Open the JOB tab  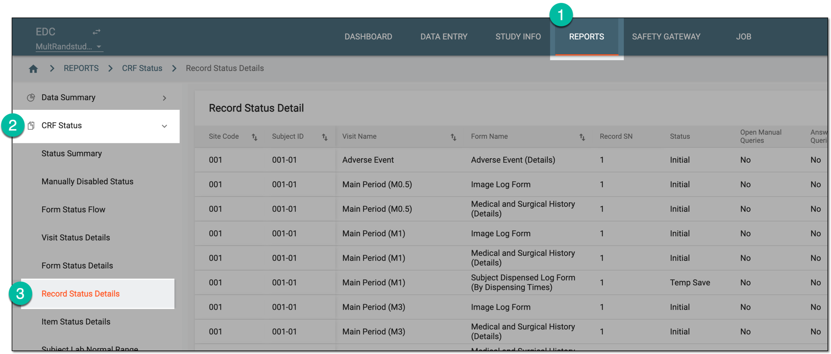(744, 36)
